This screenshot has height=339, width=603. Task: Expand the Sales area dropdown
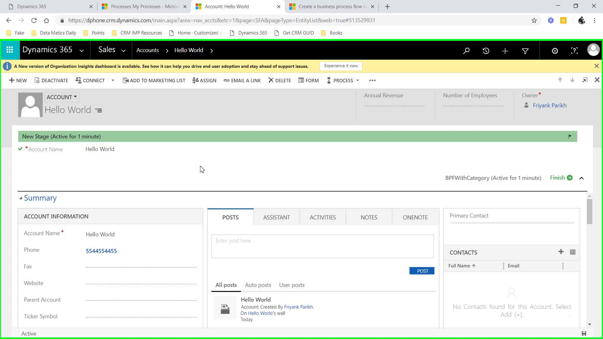tap(123, 51)
